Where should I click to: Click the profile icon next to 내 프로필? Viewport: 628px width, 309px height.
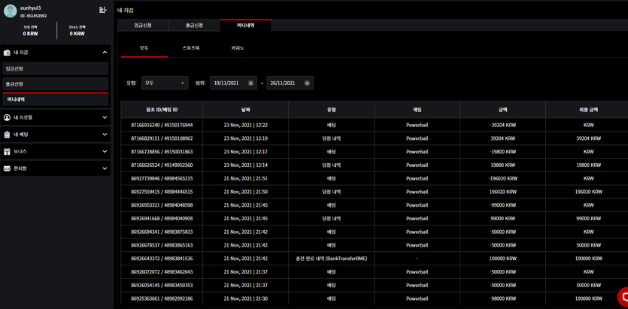pos(7,117)
